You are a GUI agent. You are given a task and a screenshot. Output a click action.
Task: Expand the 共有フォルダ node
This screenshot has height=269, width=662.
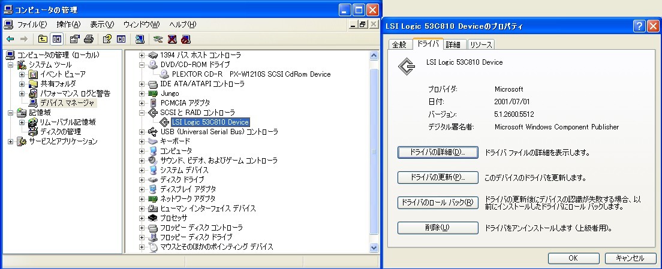click(x=22, y=83)
